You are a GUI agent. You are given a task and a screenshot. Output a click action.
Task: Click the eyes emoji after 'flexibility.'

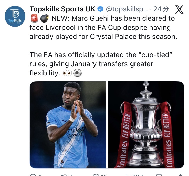67,73
